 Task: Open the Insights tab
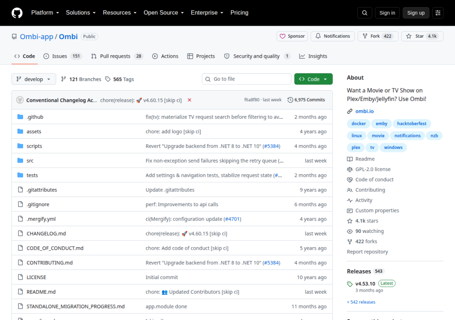coord(313,56)
